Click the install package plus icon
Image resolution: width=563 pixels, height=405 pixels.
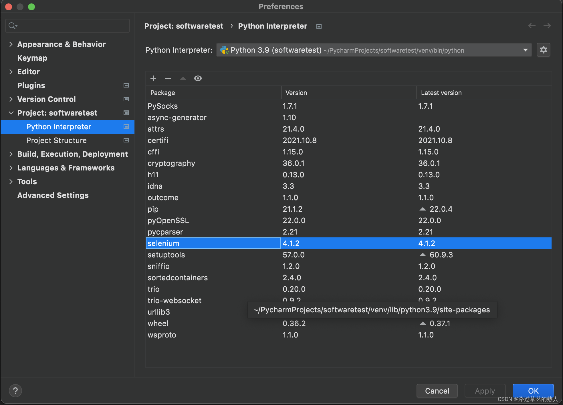[x=153, y=78]
